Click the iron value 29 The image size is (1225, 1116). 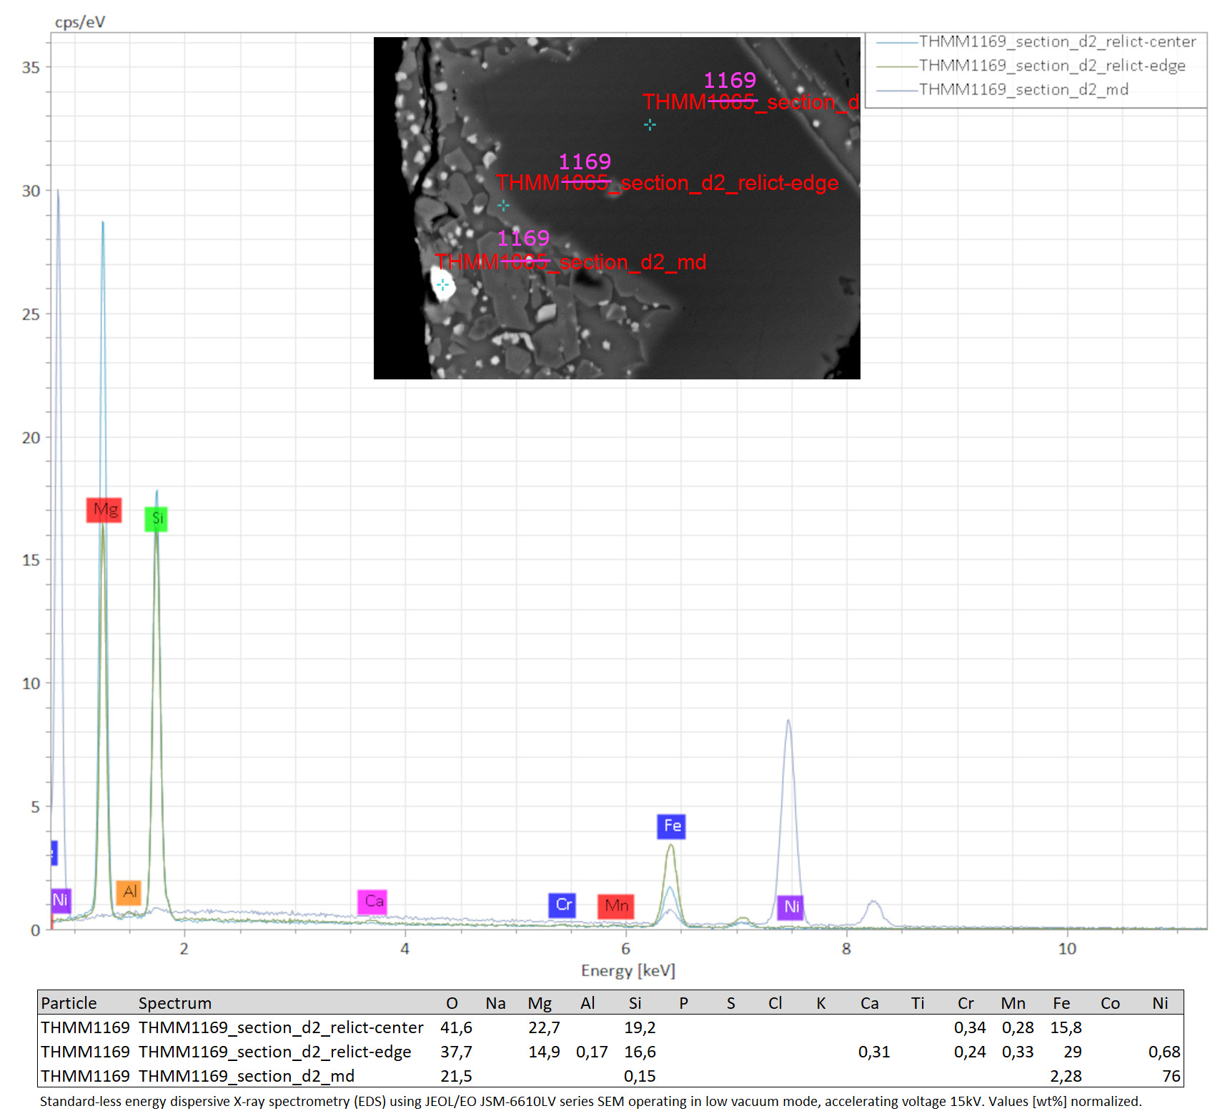tap(1073, 1052)
